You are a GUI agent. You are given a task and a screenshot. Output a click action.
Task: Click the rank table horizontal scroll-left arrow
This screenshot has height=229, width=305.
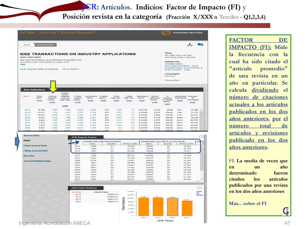click(x=72, y=181)
